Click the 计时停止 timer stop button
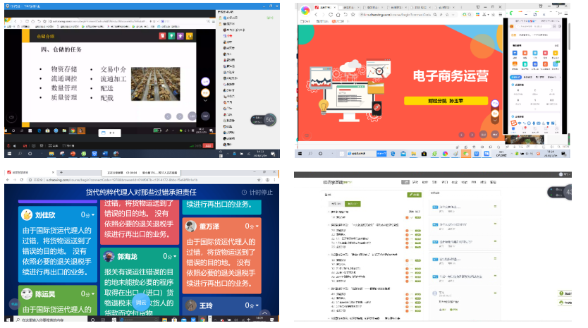This screenshot has width=588, height=328. click(257, 192)
